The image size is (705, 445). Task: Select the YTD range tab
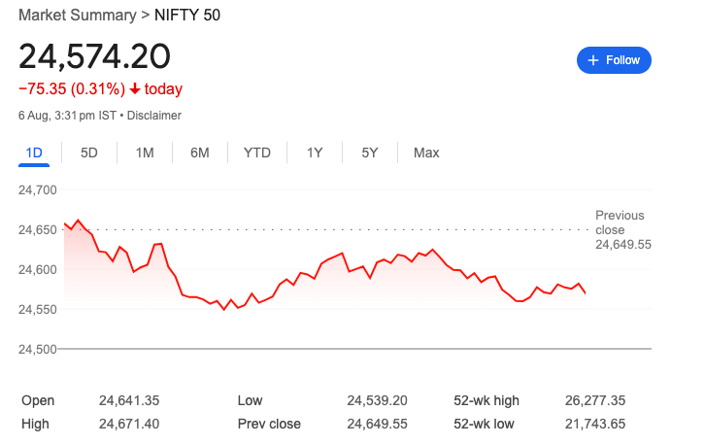257,153
